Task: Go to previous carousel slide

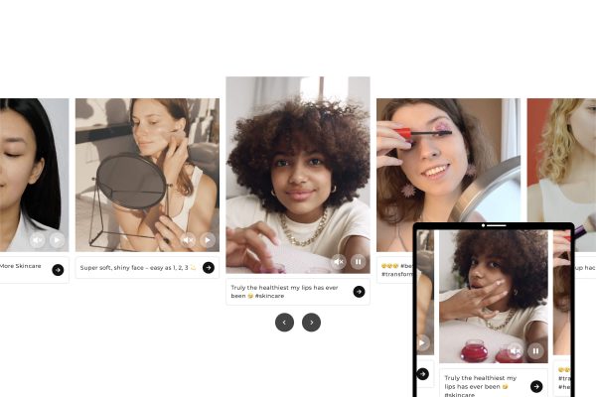Action: (284, 323)
